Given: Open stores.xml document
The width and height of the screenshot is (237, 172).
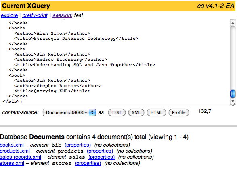Looking at the screenshot, I should tap(12, 163).
